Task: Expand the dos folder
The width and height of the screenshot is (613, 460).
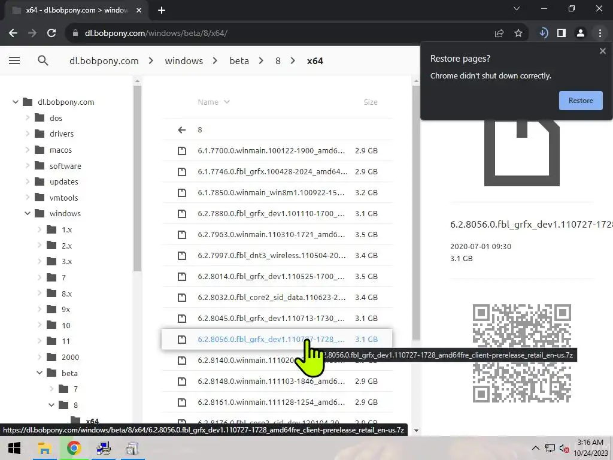Action: [28, 118]
